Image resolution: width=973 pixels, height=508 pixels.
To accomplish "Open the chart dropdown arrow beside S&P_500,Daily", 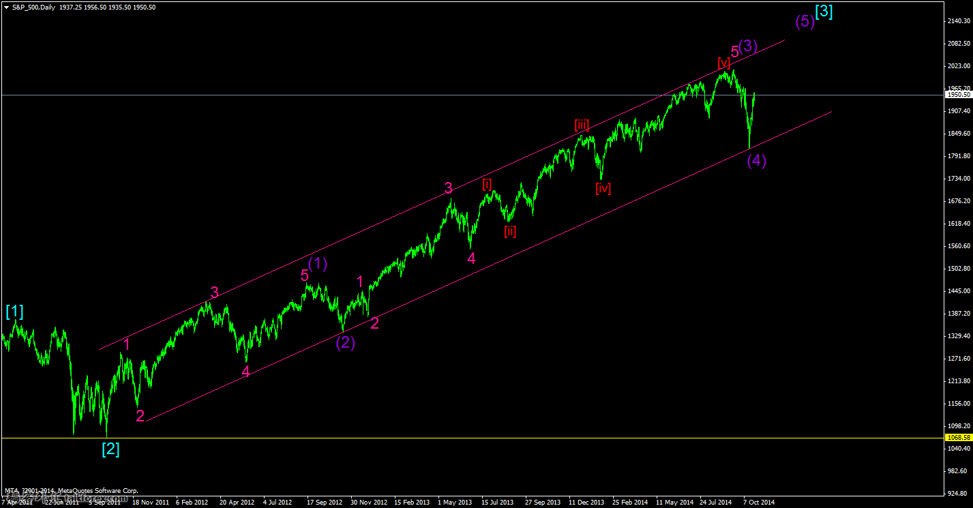I will pyautogui.click(x=6, y=6).
